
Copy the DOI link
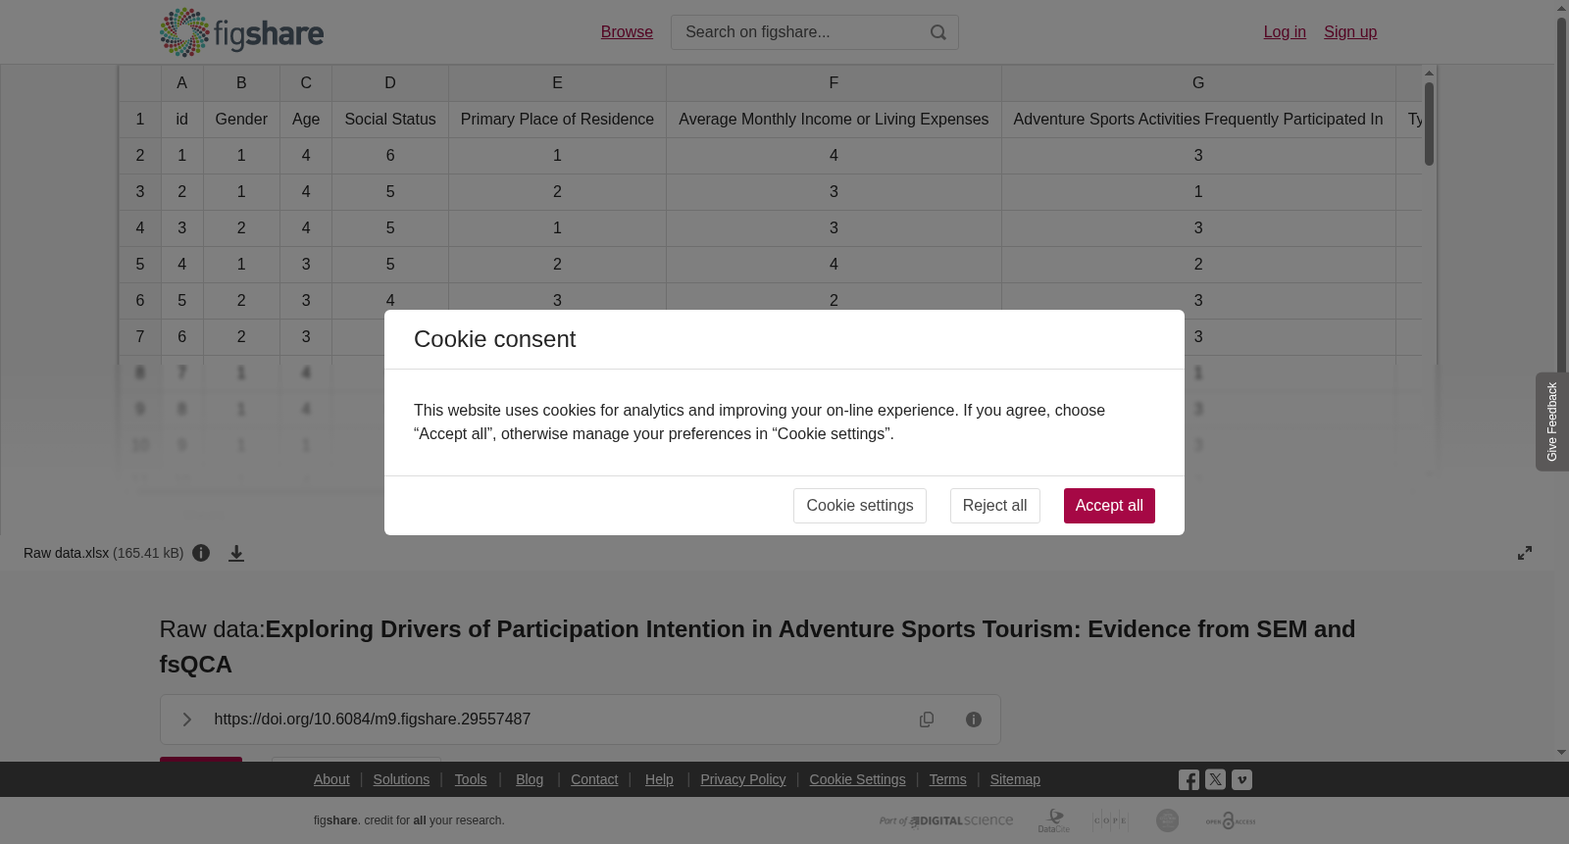coord(927,720)
